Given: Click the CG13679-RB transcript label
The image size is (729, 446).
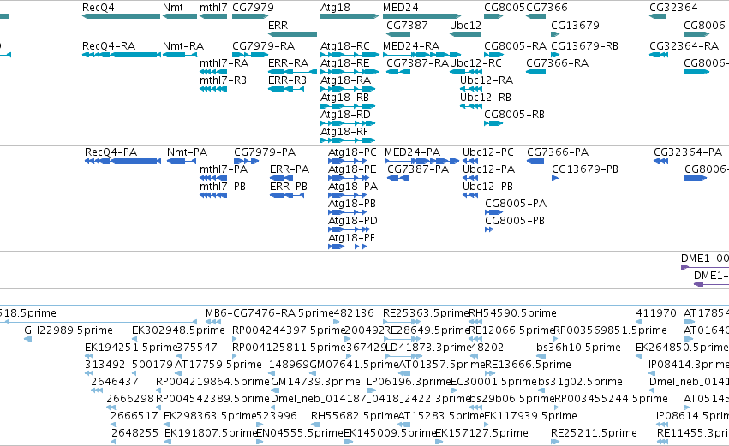Looking at the screenshot, I should pos(584,46).
